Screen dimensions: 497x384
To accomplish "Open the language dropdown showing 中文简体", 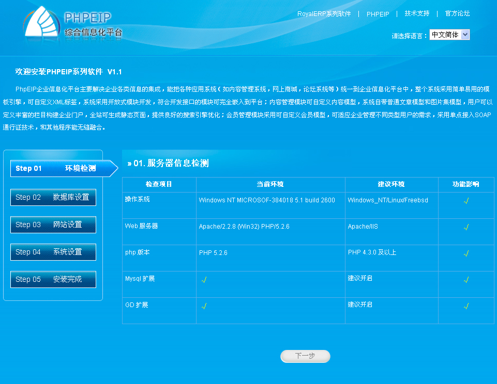I will tap(449, 35).
